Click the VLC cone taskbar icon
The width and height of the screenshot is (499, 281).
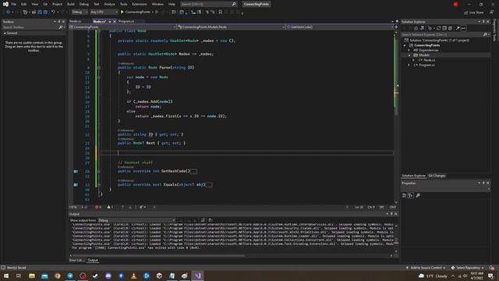(x=133, y=276)
